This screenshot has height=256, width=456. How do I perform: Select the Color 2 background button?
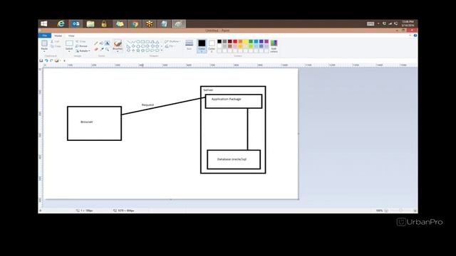tap(212, 46)
